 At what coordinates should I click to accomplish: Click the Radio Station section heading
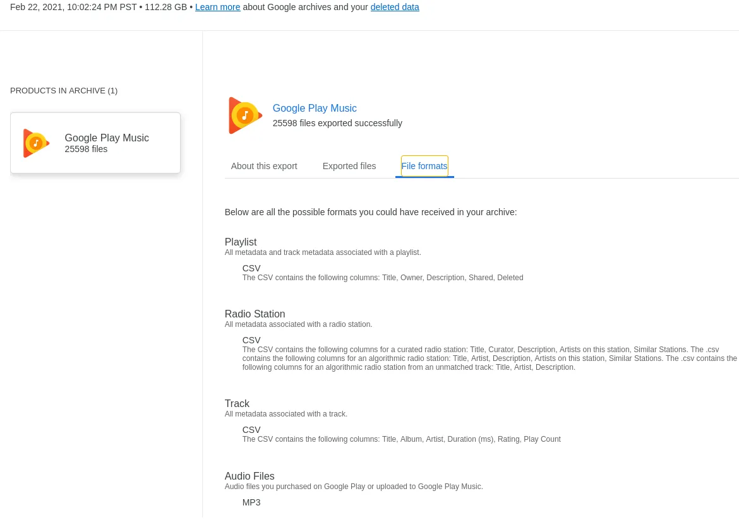point(255,314)
